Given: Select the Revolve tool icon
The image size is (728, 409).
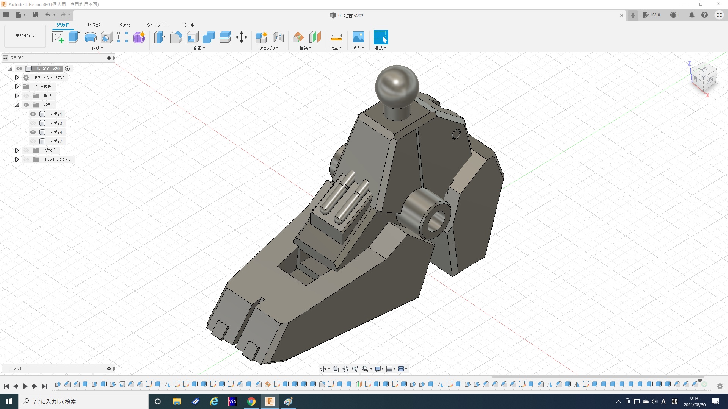Looking at the screenshot, I should [90, 37].
